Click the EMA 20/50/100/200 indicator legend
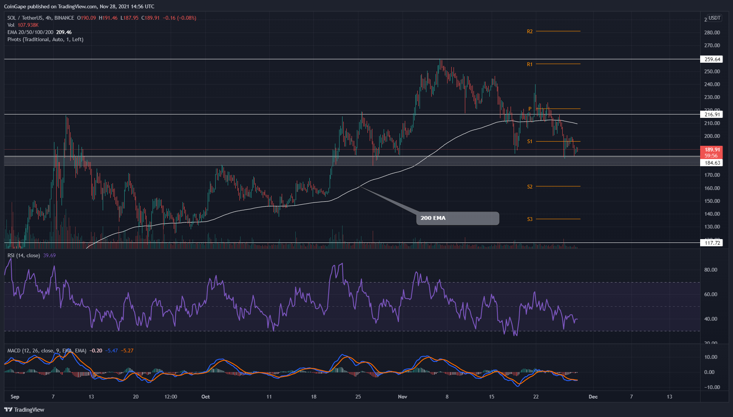Image resolution: width=733 pixels, height=417 pixels. coord(30,32)
